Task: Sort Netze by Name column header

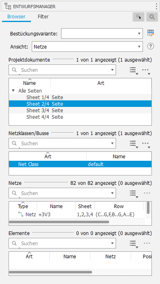Action: 56,206
